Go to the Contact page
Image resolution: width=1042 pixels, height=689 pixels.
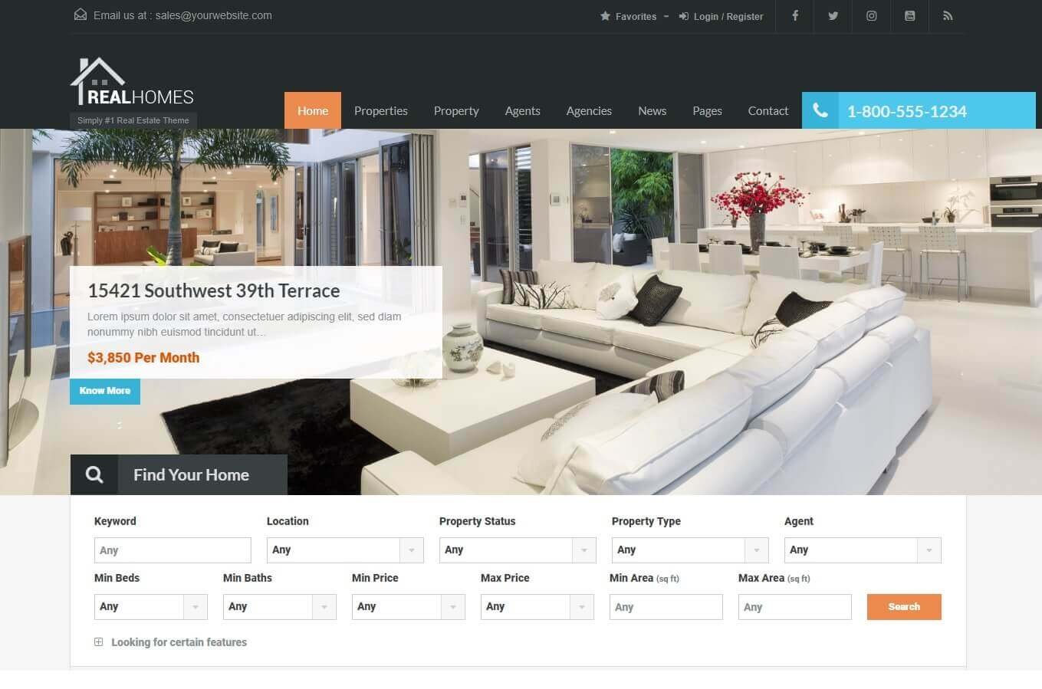[x=768, y=110]
